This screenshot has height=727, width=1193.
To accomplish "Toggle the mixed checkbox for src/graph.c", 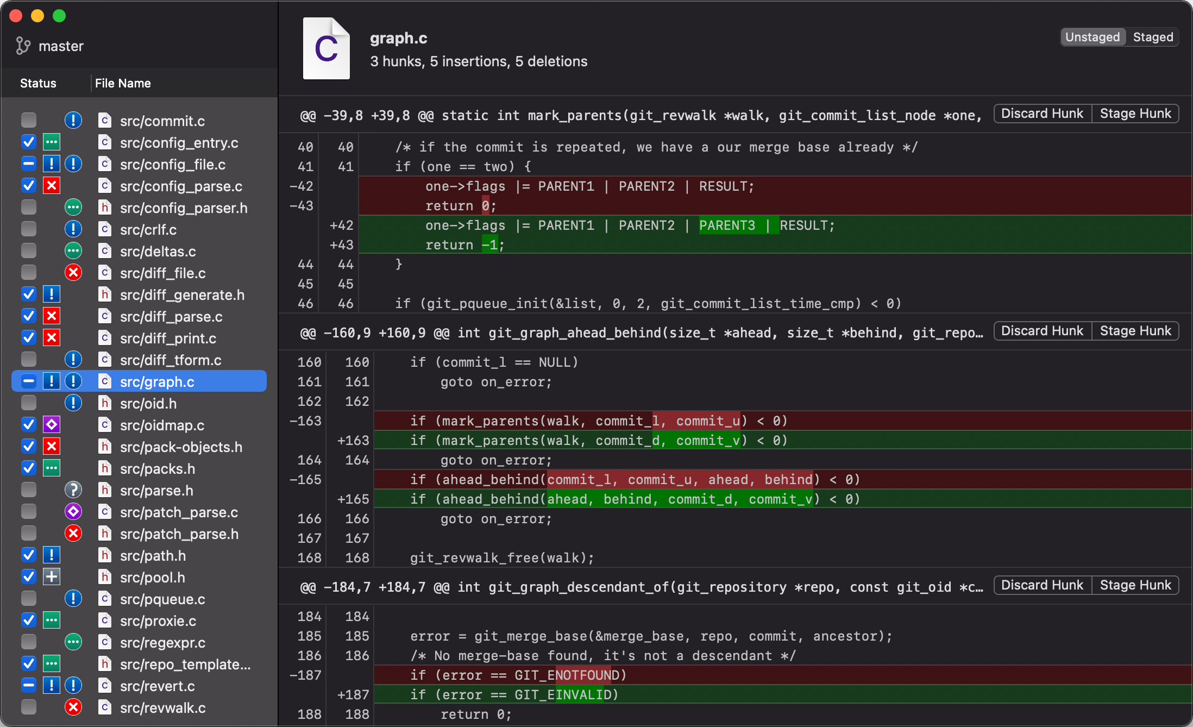I will point(29,381).
